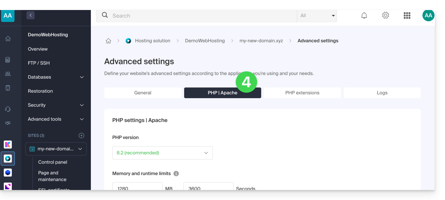
Task: Add a new site with plus icon
Action: 81,136
